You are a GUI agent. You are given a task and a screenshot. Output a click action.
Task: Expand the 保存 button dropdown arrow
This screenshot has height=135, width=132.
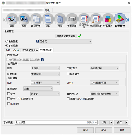(127, 122)
